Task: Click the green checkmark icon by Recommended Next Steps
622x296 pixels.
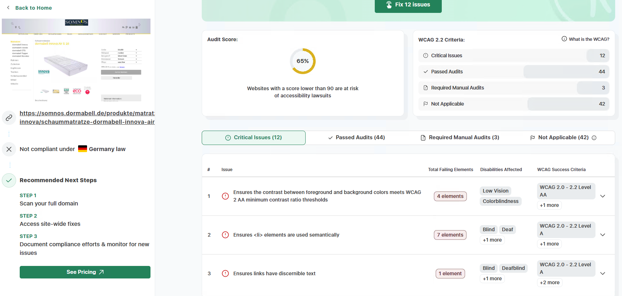Action: point(9,180)
